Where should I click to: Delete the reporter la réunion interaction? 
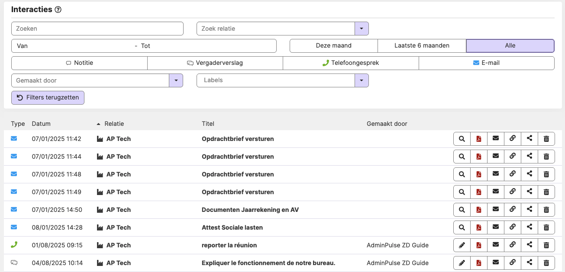point(546,245)
